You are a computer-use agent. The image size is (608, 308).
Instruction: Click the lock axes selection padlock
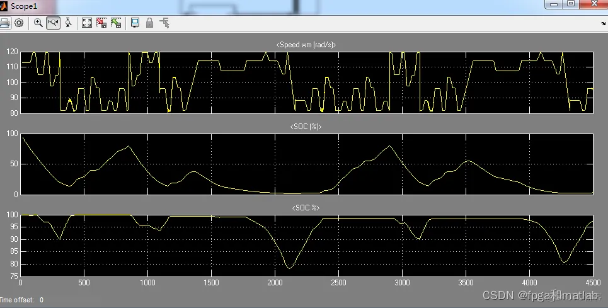[150, 23]
